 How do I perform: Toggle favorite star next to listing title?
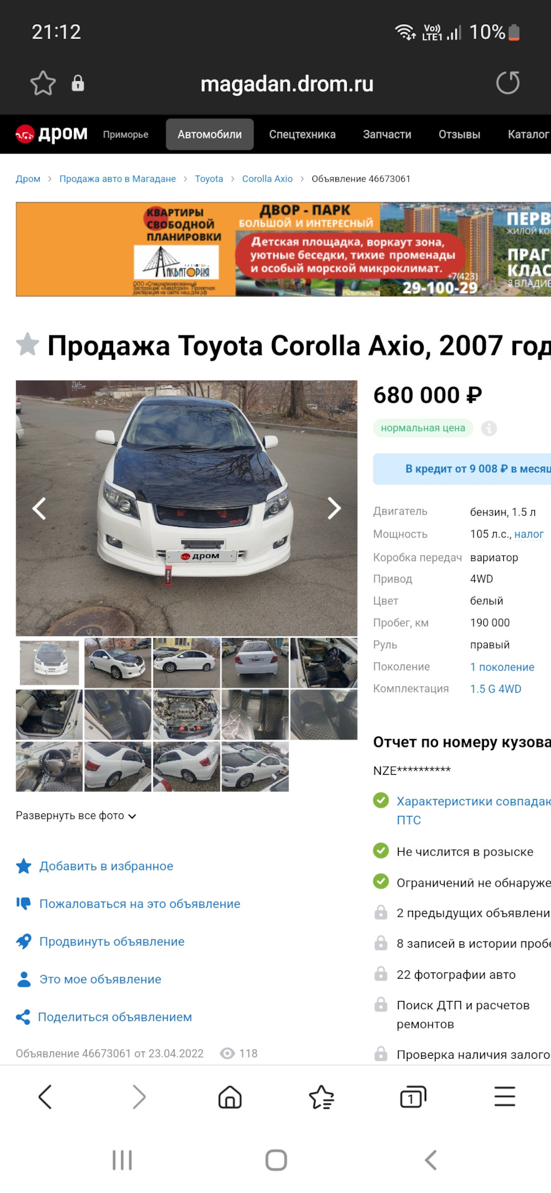coord(27,344)
